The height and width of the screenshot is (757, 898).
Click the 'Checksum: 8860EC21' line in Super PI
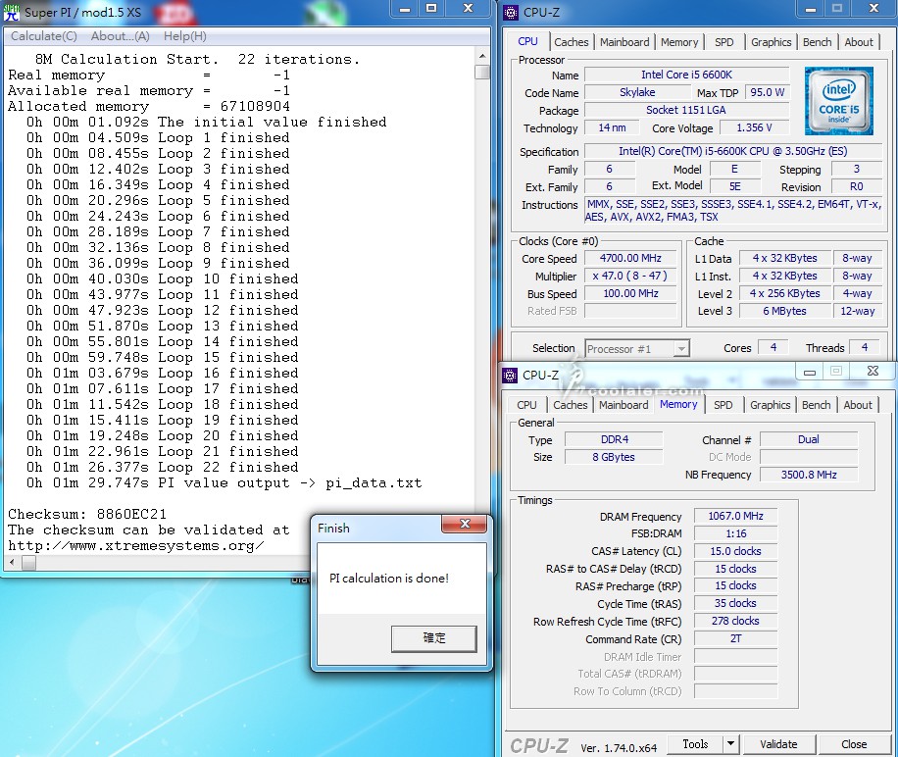click(x=87, y=514)
